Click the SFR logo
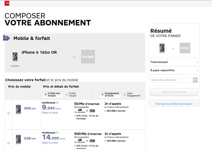The image size is (212, 149). click(7, 3)
